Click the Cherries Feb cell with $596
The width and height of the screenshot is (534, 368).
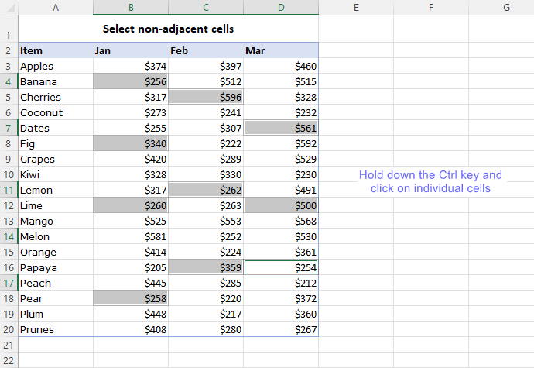[206, 97]
